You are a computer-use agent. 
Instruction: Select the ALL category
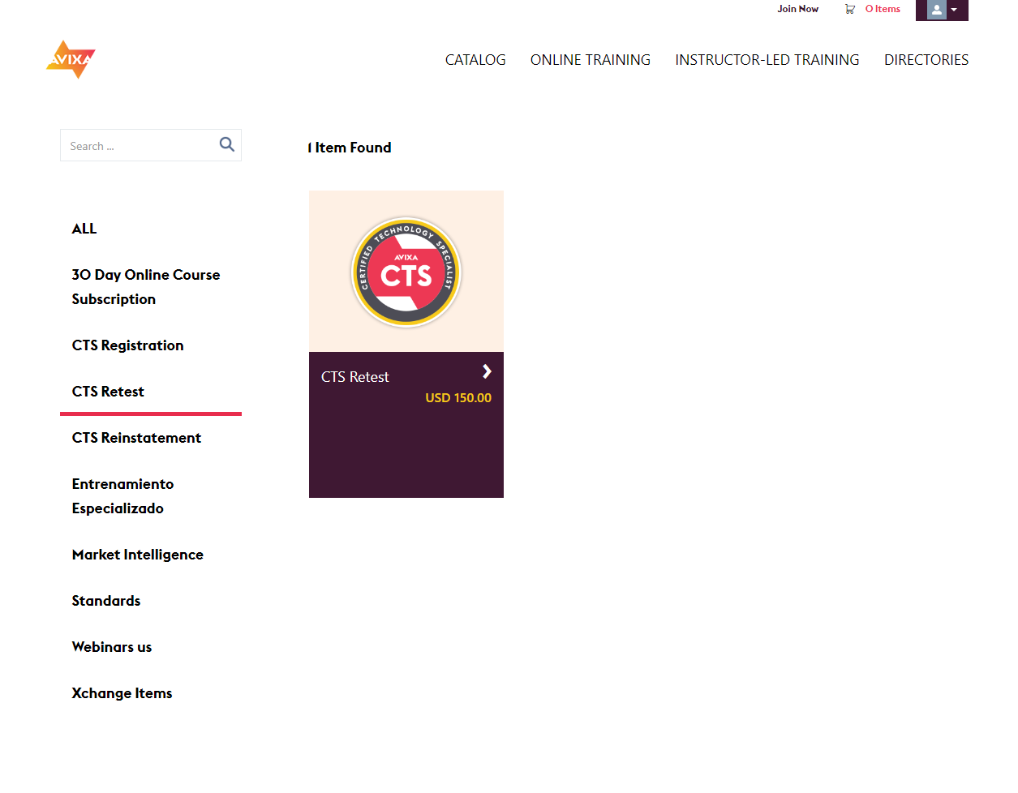click(84, 229)
